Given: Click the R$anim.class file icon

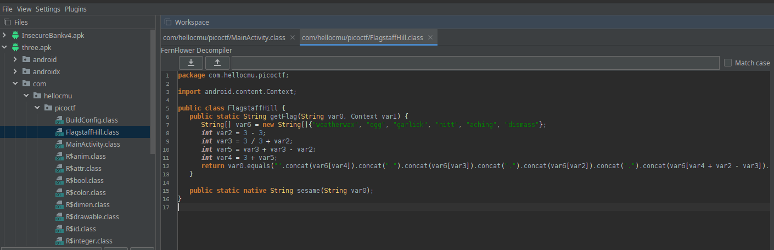Looking at the screenshot, I should (x=59, y=156).
